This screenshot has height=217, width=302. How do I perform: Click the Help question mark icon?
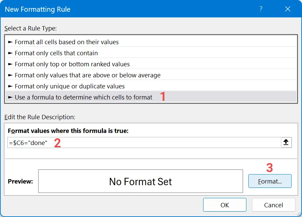(x=261, y=9)
